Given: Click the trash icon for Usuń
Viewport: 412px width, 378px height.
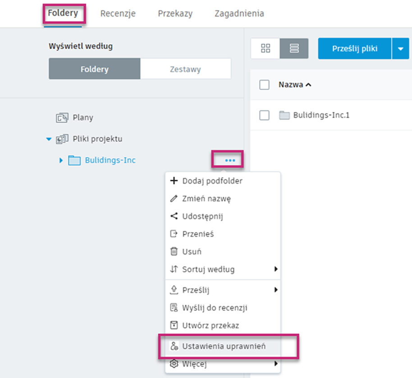Looking at the screenshot, I should pos(174,252).
